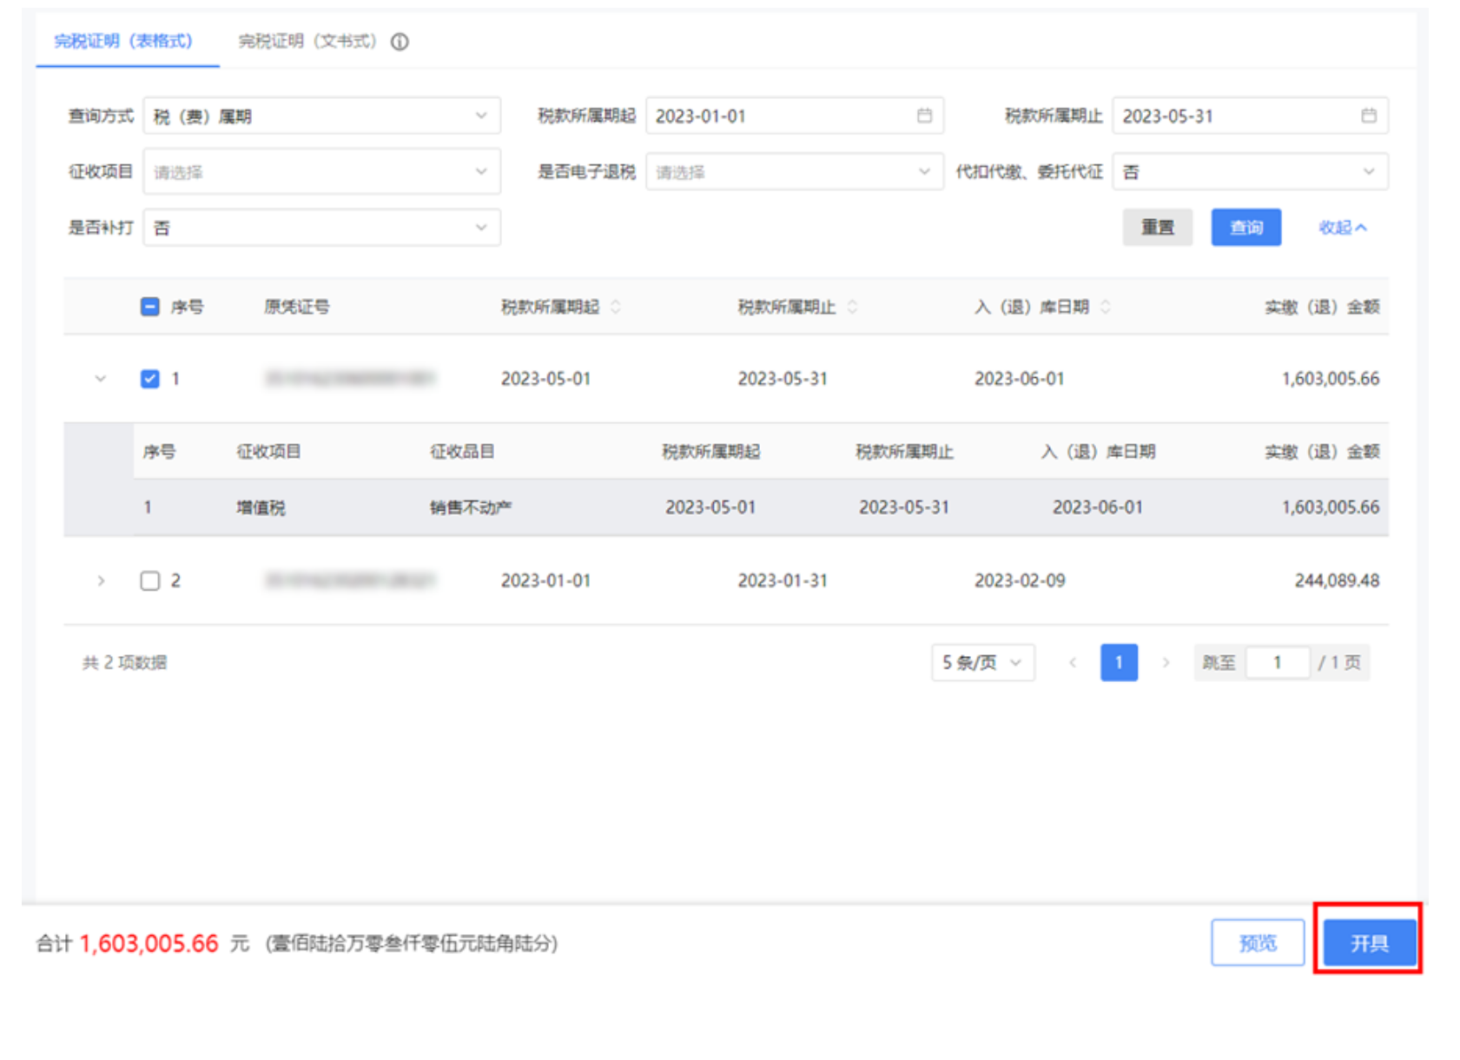Click the 跳至 page number input field
Image resolution: width=1460 pixels, height=1060 pixels.
(1277, 662)
